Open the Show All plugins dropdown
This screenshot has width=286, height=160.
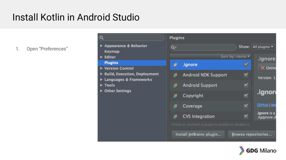tap(263, 47)
